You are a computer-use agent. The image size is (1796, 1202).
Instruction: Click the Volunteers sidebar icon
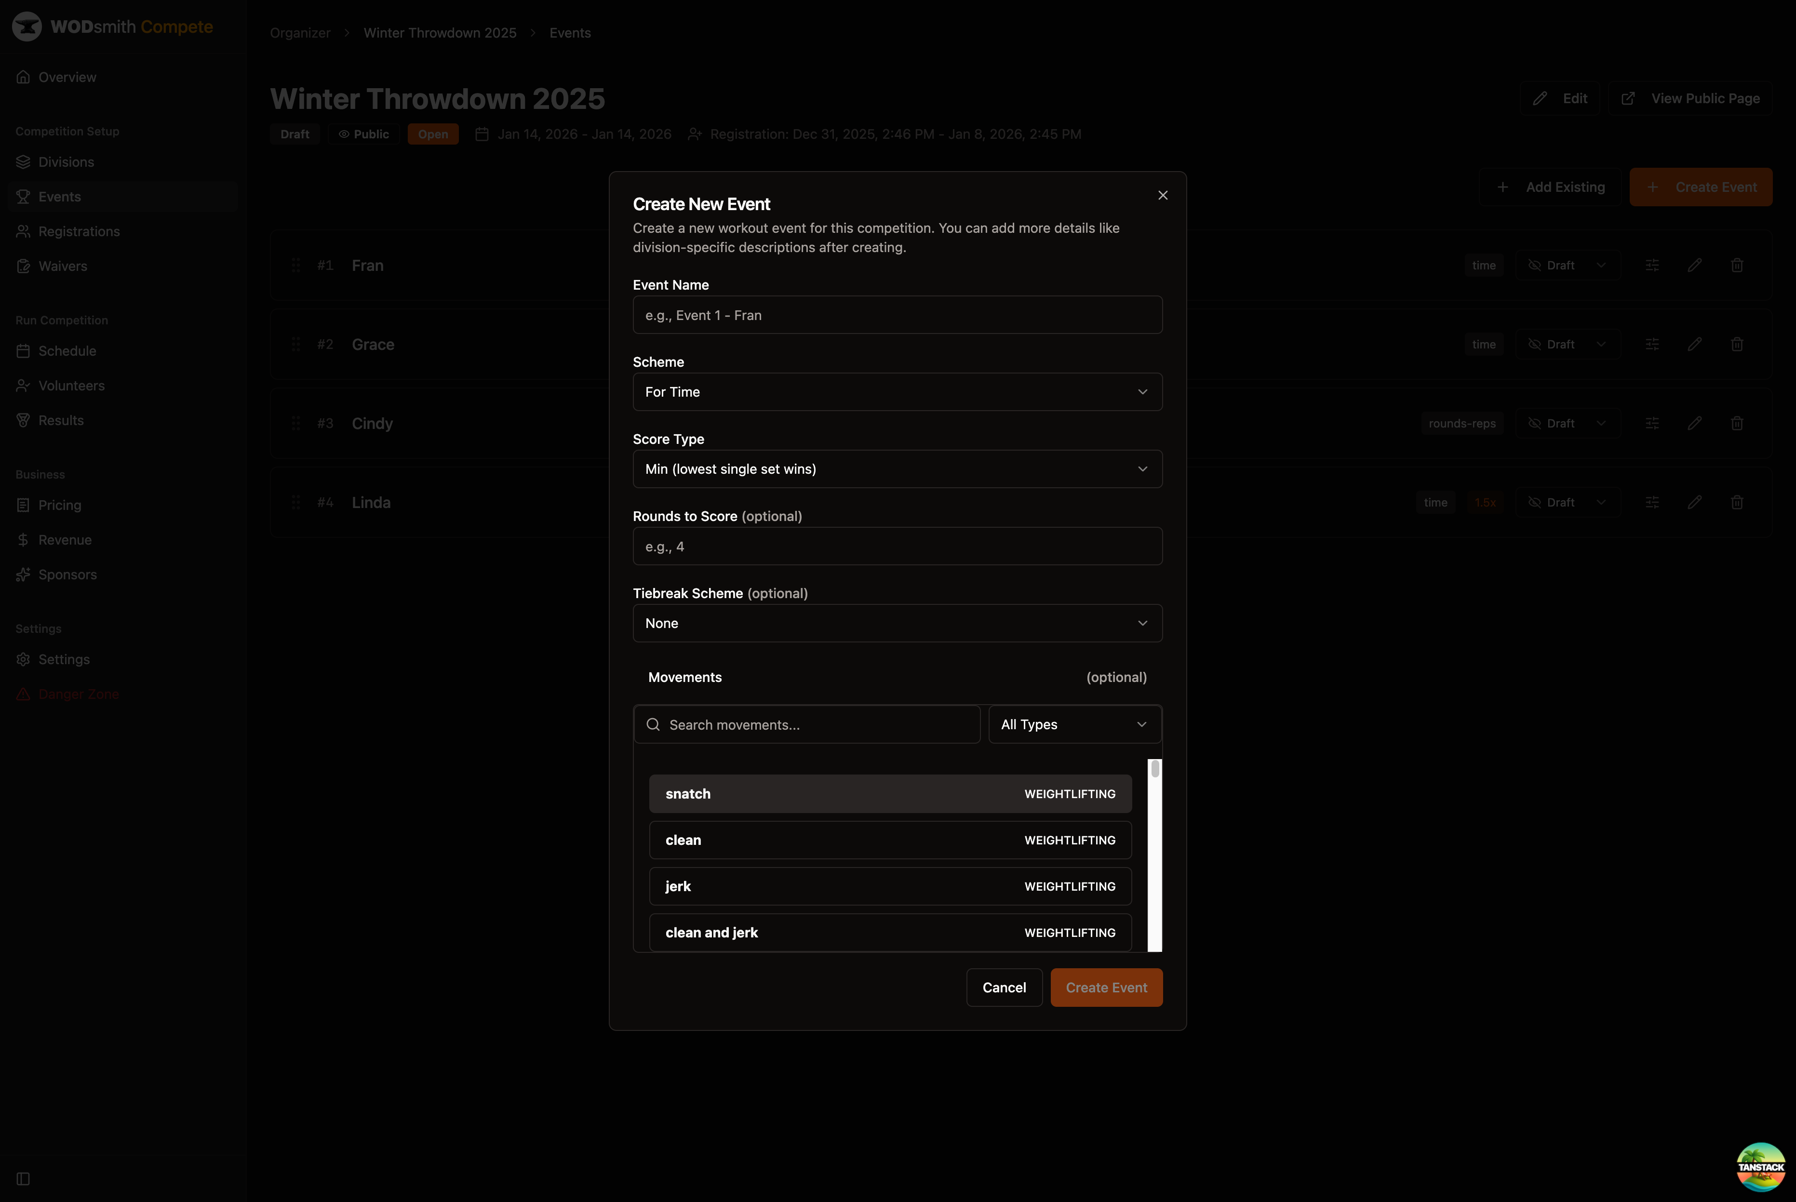[23, 386]
